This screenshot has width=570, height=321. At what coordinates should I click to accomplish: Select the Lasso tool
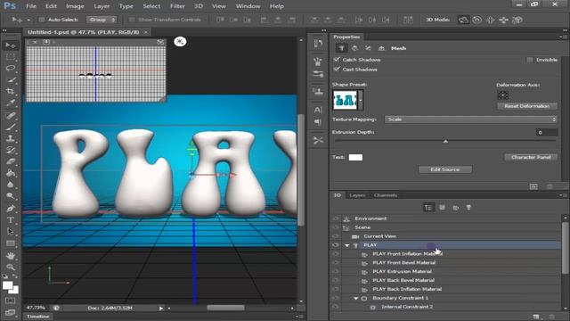pyautogui.click(x=11, y=68)
